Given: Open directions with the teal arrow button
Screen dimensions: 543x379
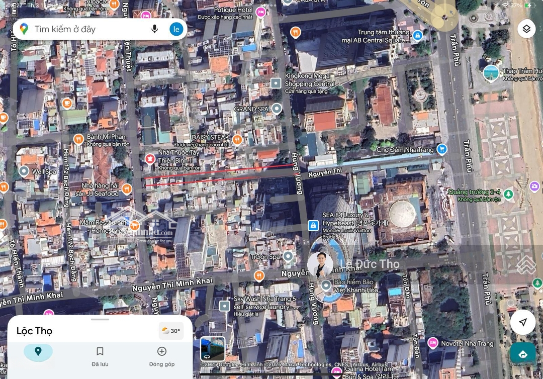Looking at the screenshot, I should pos(523,354).
